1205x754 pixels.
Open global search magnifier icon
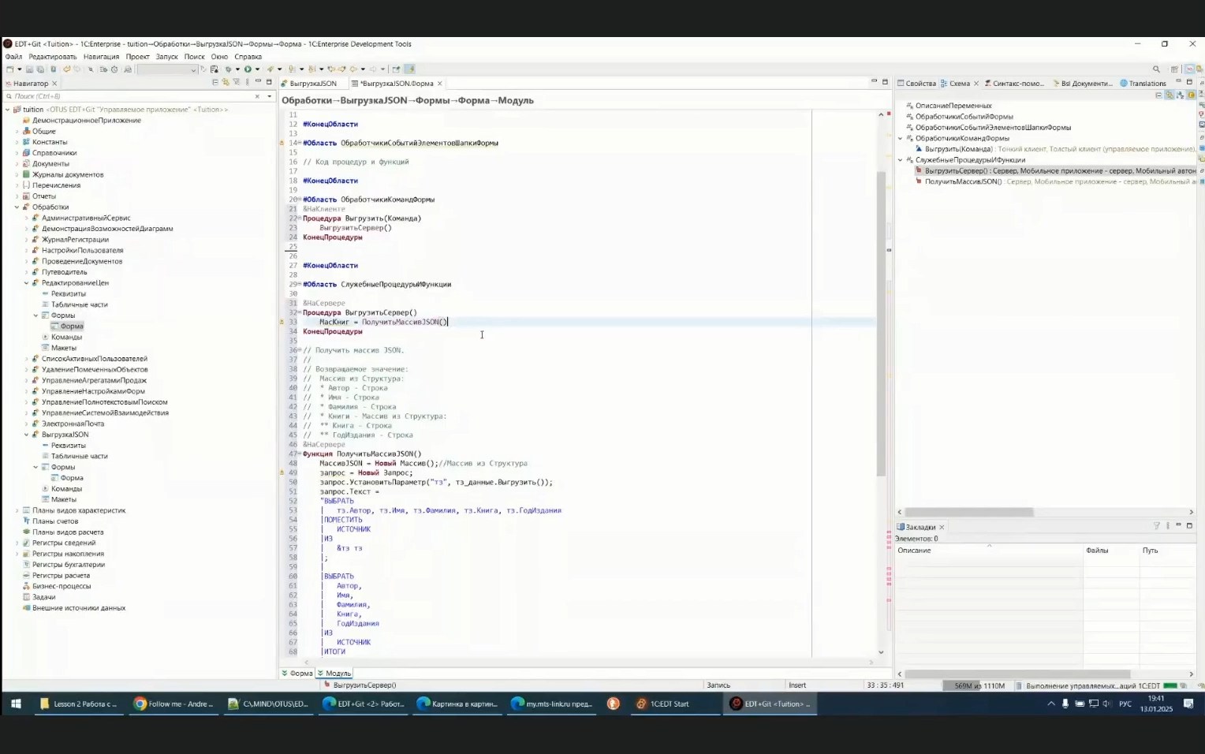pos(1156,69)
